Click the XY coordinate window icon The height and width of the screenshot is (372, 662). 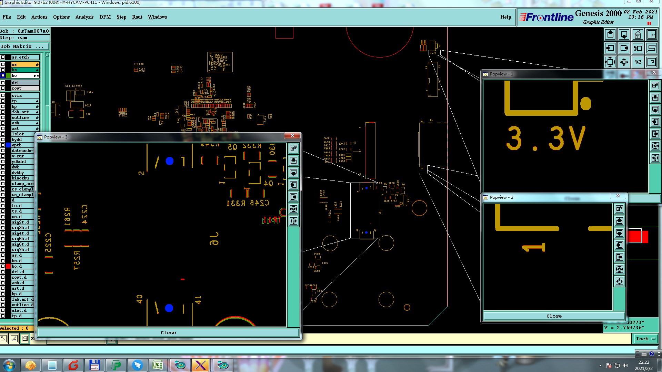651,34
